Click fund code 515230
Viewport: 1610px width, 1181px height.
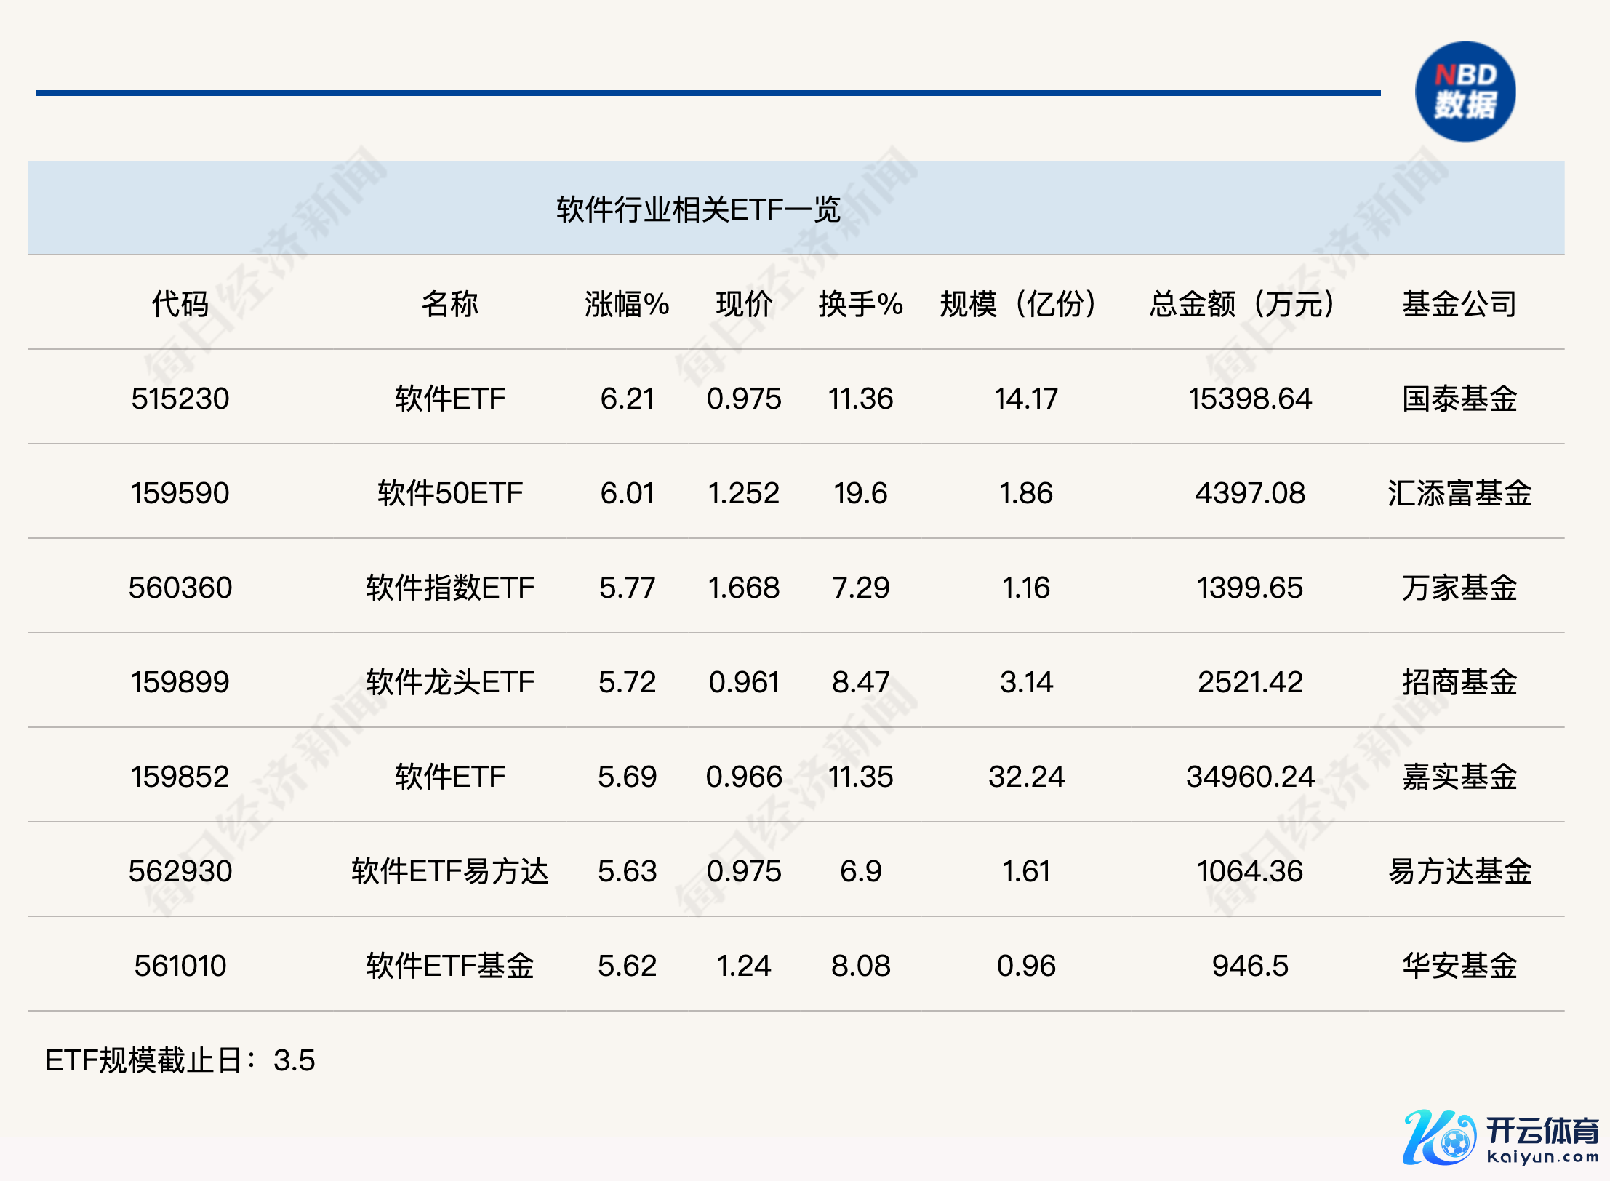pyautogui.click(x=180, y=399)
